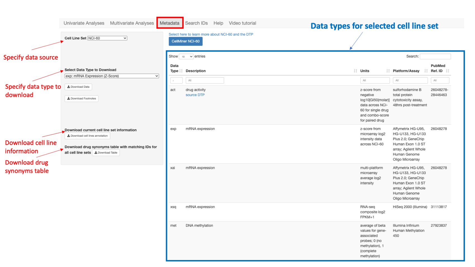Click the download icon on Download Data
This screenshot has height=267, width=475.
tap(69, 87)
